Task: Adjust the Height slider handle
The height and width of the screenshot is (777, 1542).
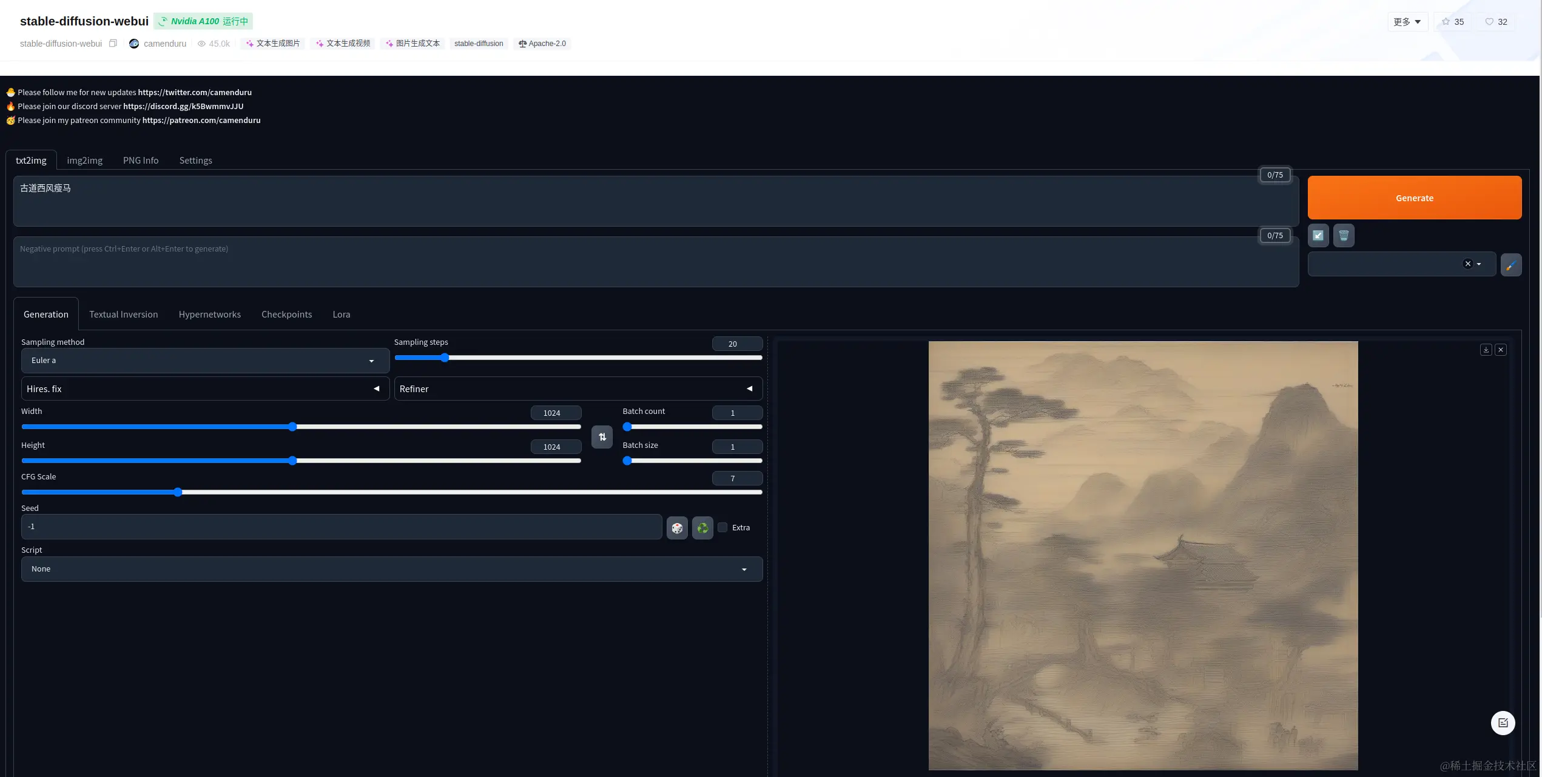Action: coord(292,461)
